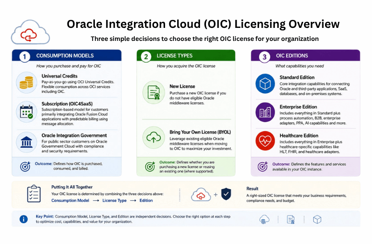Click the target icon in Consumption Models outcome
Screen dimensions: 372x244
tap(25, 166)
